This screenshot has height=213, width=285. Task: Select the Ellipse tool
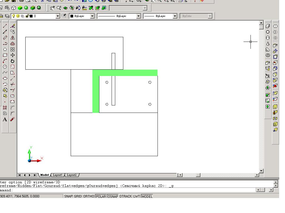coord(5,78)
